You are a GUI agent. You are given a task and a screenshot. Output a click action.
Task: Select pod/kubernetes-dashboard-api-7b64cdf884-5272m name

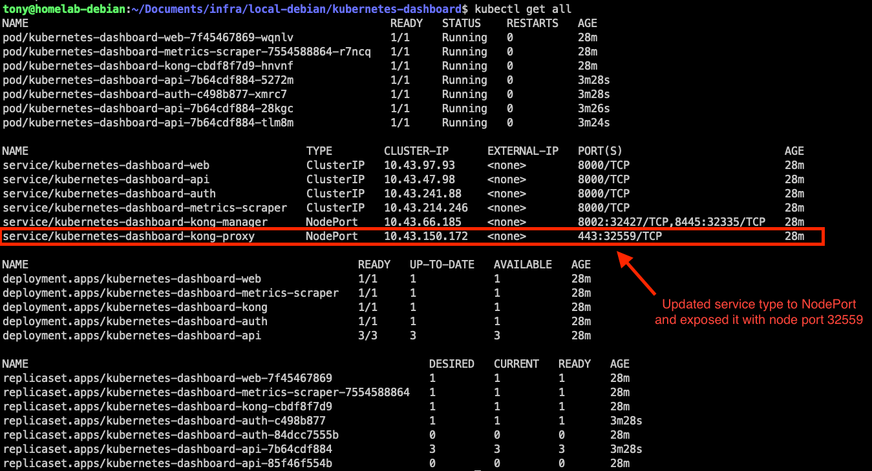coord(148,80)
